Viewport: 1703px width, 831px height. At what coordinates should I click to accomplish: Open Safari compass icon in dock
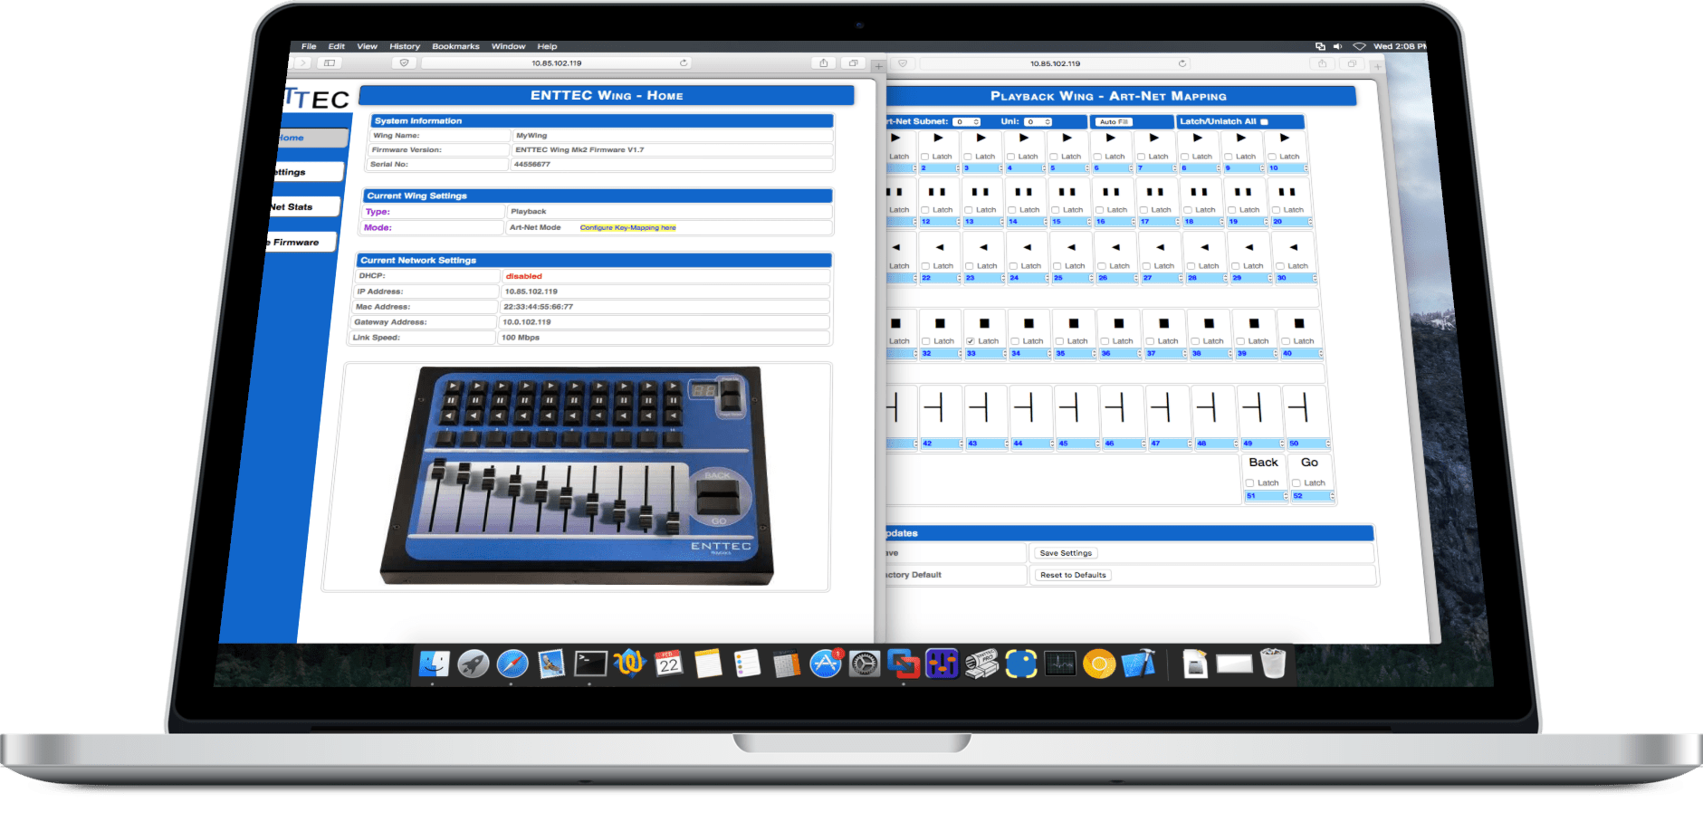(512, 664)
